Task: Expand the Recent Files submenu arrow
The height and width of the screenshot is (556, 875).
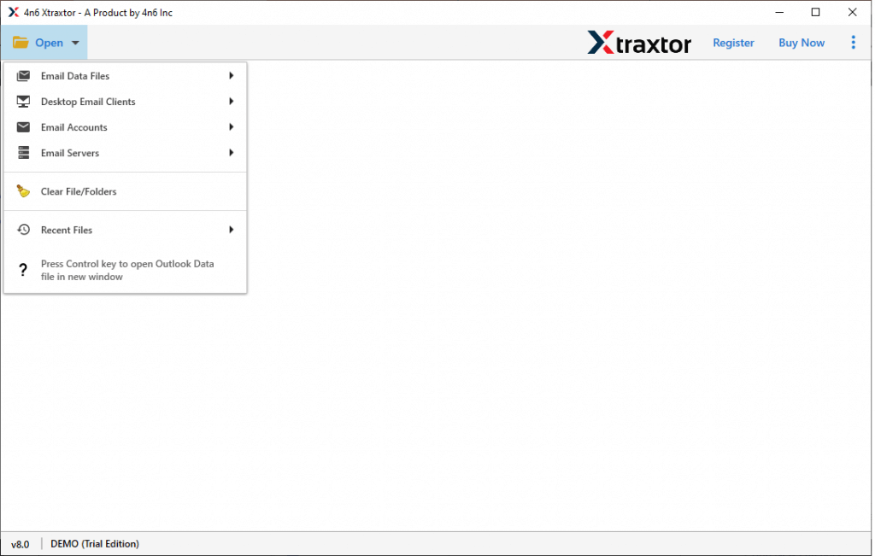Action: click(231, 229)
